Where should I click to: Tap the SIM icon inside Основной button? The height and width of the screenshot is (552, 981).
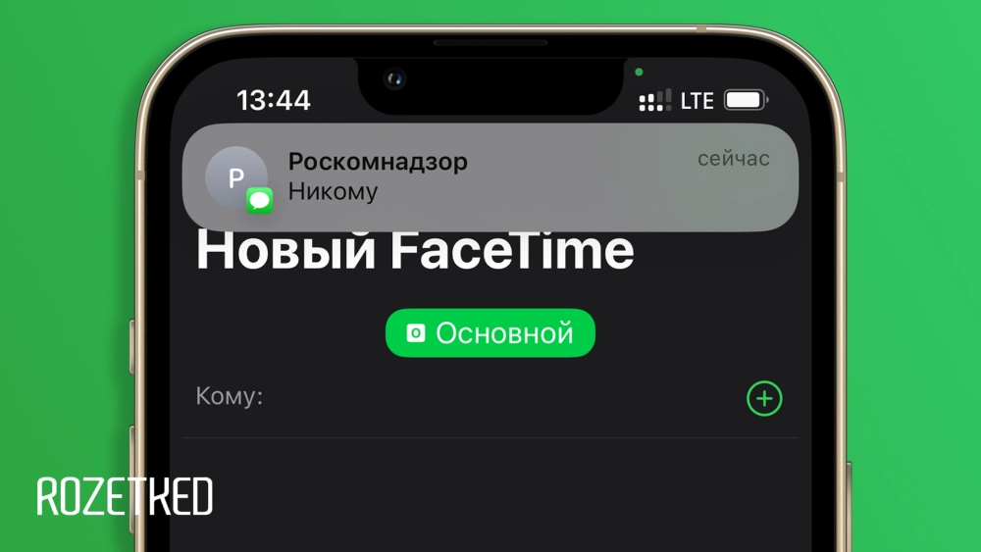click(x=415, y=332)
